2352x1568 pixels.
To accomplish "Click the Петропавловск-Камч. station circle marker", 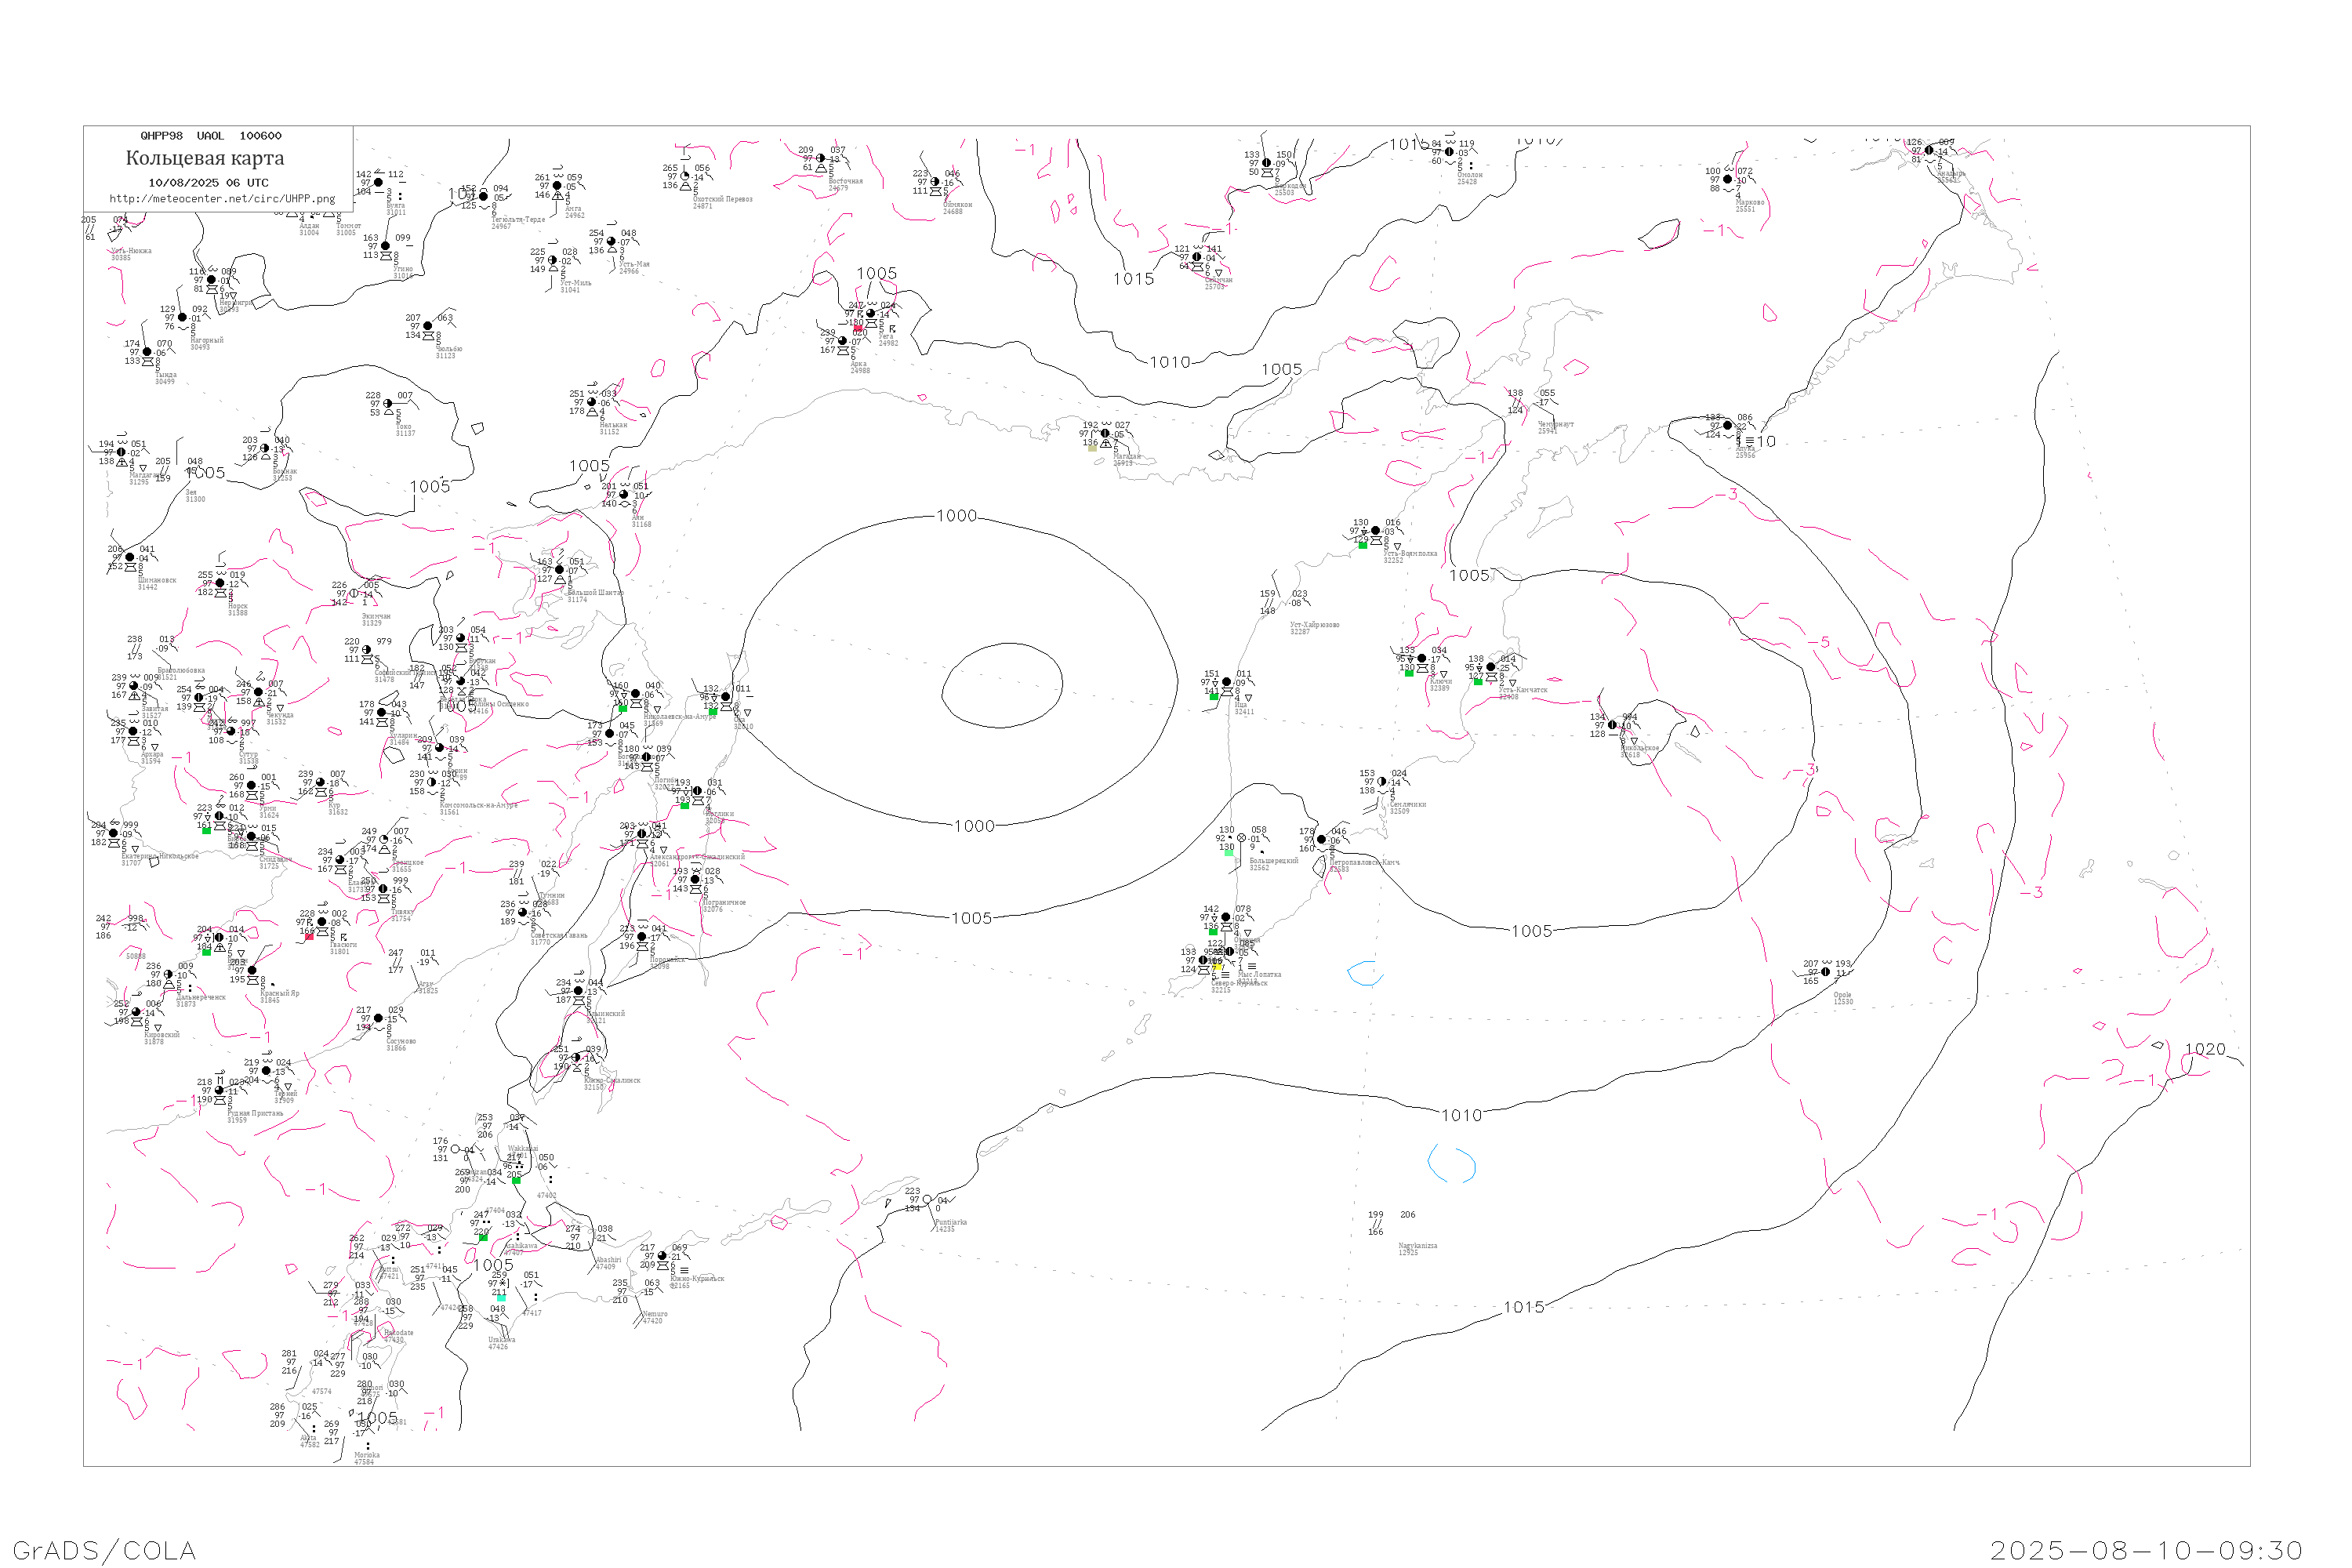I will coord(1321,840).
